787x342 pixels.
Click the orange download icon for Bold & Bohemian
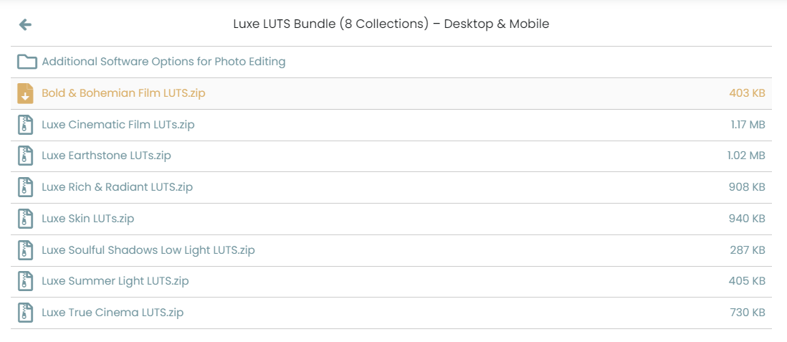[25, 93]
